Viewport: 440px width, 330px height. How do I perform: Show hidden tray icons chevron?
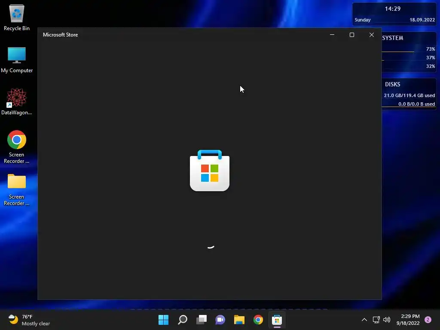[364, 320]
